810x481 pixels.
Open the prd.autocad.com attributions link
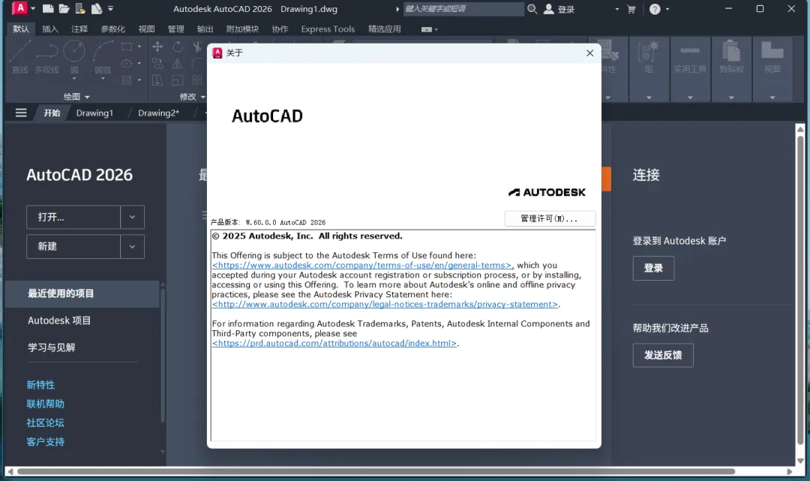click(x=334, y=343)
